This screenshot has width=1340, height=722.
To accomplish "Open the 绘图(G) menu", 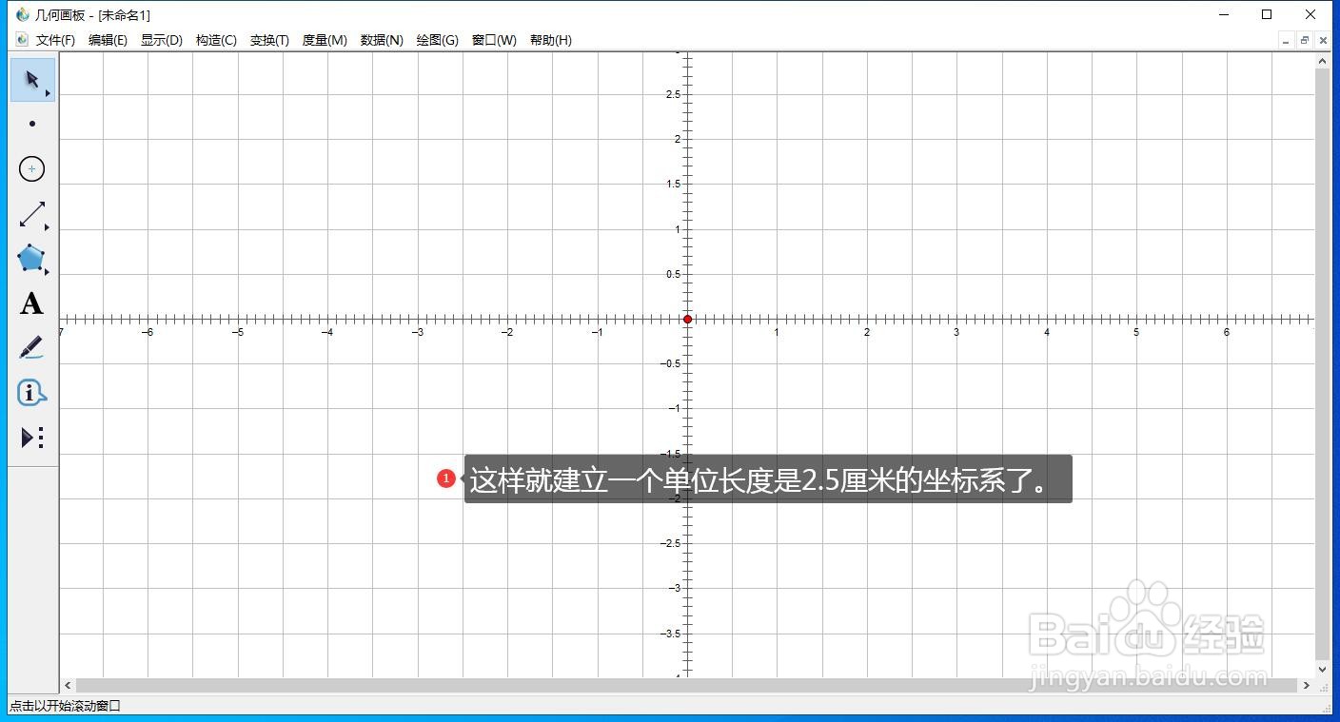I will coord(437,40).
